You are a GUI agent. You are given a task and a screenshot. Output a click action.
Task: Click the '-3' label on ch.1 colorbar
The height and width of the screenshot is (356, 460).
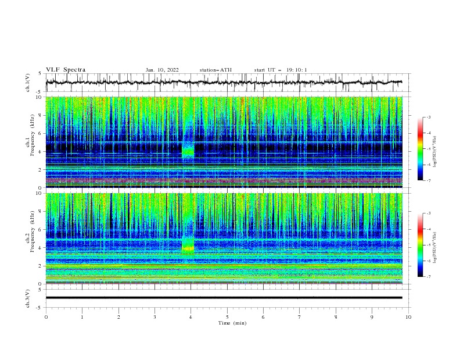pyautogui.click(x=429, y=117)
